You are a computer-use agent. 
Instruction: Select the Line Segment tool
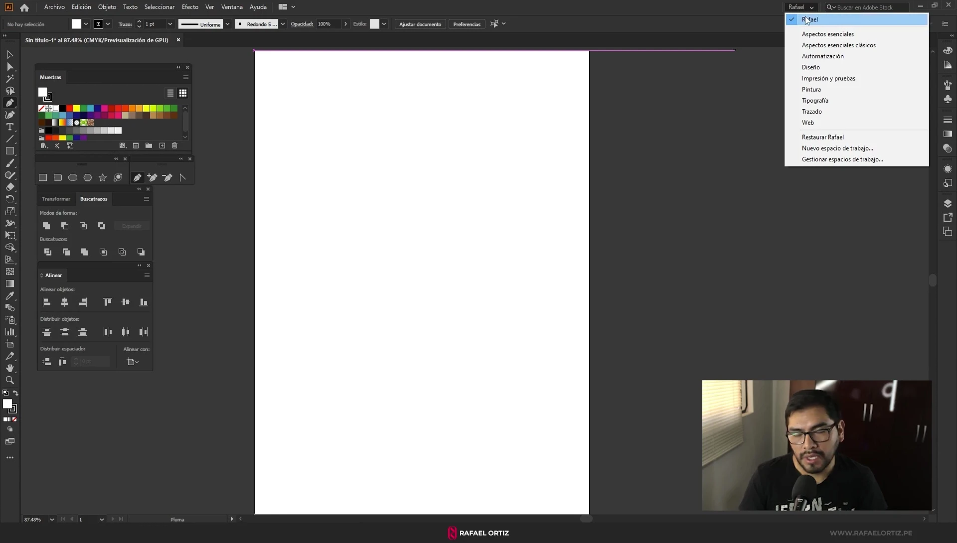[9, 139]
